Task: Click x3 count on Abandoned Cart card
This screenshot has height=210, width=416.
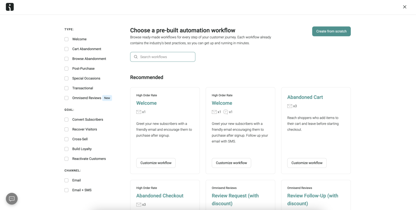Action: 295,106
